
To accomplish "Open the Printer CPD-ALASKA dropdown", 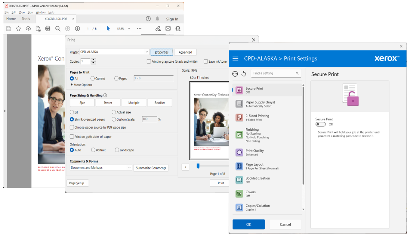I will point(114,52).
